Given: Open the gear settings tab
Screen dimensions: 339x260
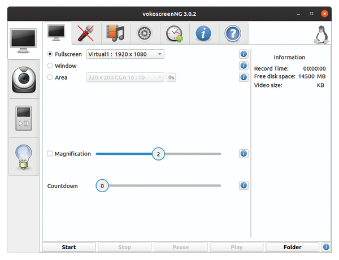Looking at the screenshot, I should click(x=145, y=33).
